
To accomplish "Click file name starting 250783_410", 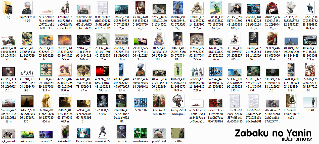I will coord(46,54).
